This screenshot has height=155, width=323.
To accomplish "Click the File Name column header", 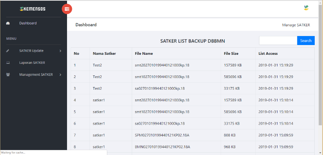I will point(144,54).
